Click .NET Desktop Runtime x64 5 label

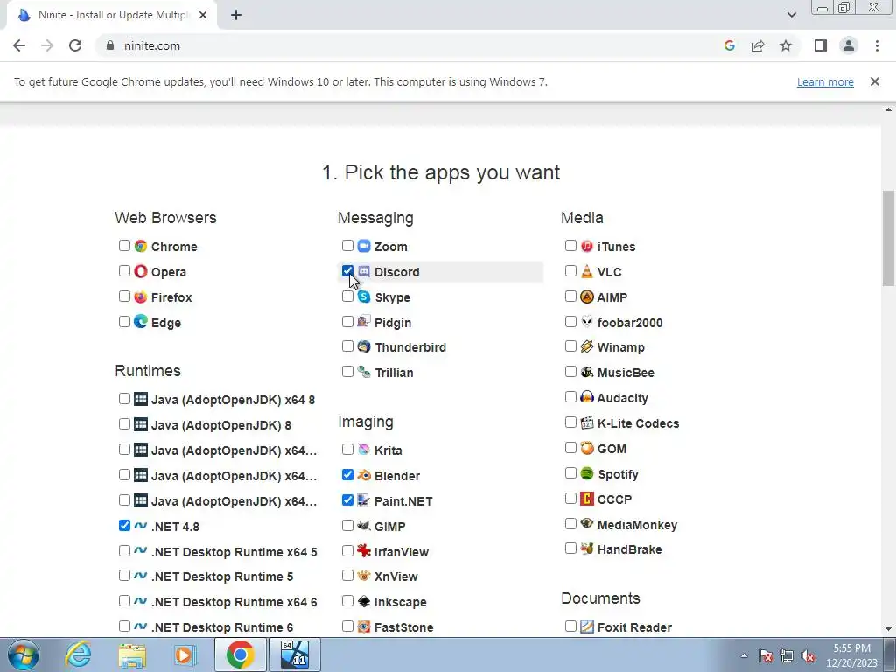[234, 552]
